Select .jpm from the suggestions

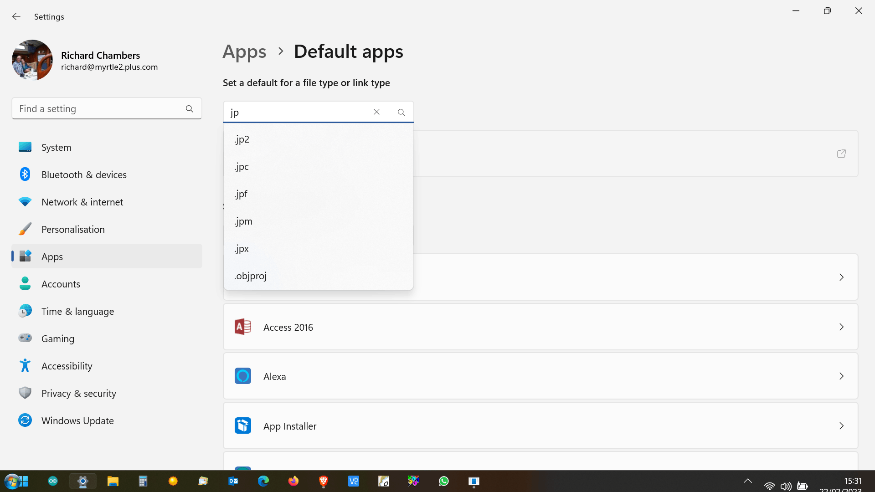(x=319, y=221)
